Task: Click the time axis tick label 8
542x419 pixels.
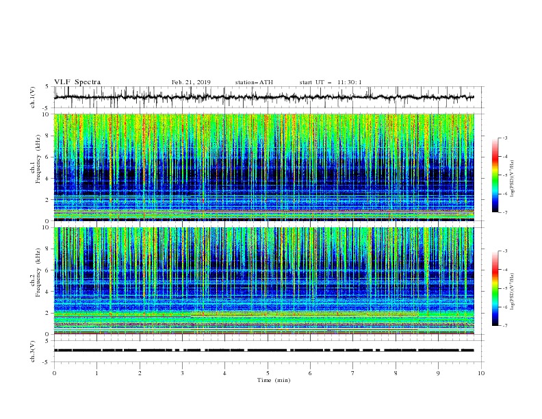Action: point(396,373)
